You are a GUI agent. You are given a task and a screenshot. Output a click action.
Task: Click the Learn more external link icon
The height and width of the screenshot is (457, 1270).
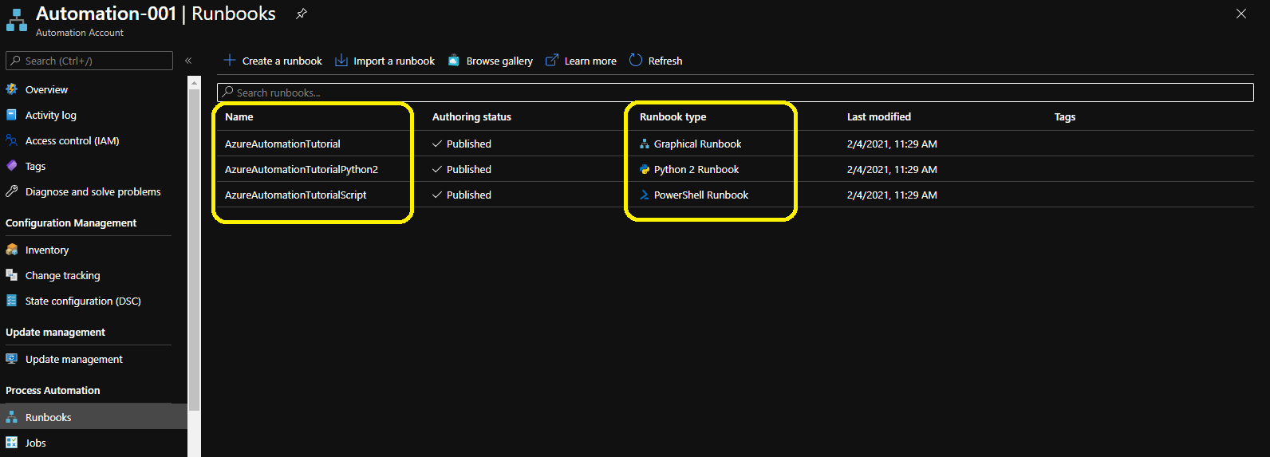point(551,61)
